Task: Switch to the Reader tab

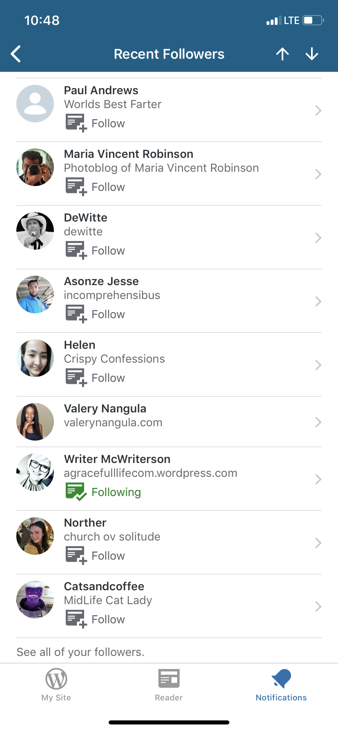Action: coord(169,685)
